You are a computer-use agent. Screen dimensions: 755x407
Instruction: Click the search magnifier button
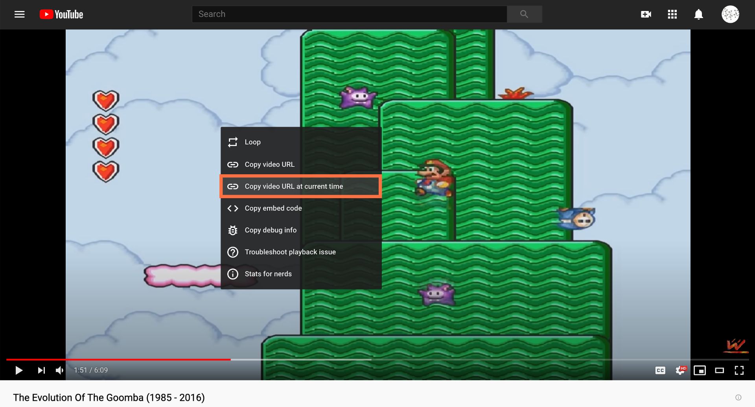coord(524,14)
